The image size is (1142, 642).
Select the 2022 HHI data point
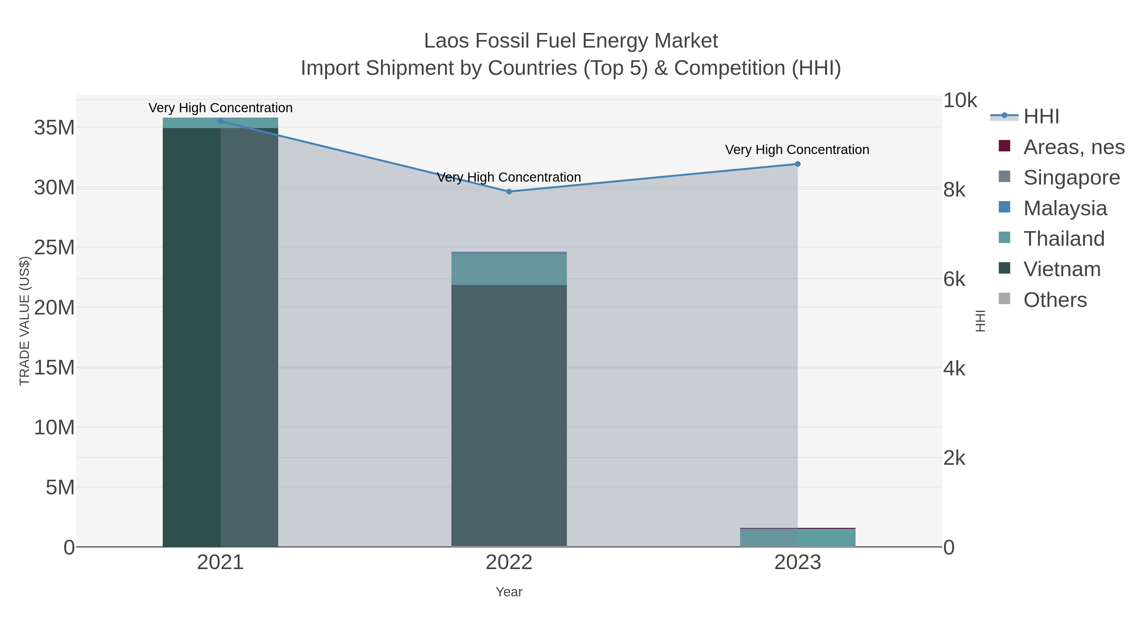click(x=509, y=191)
